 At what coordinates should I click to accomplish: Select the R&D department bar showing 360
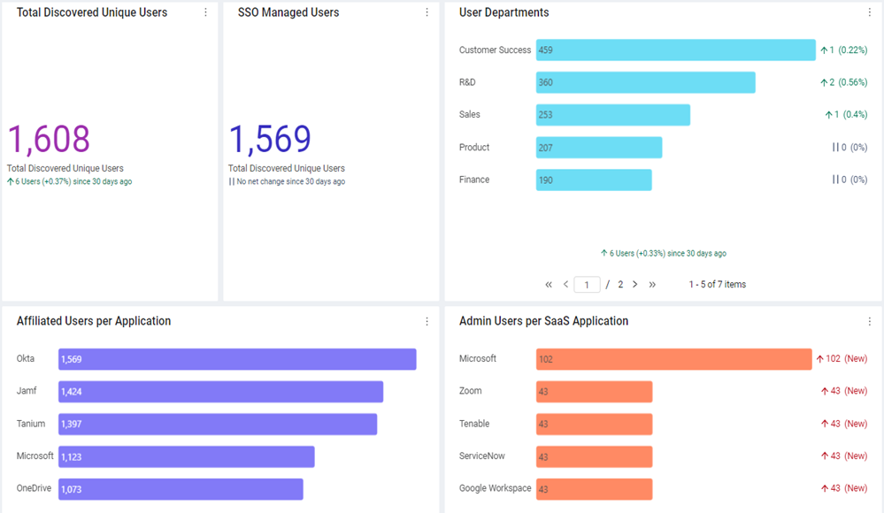click(645, 82)
